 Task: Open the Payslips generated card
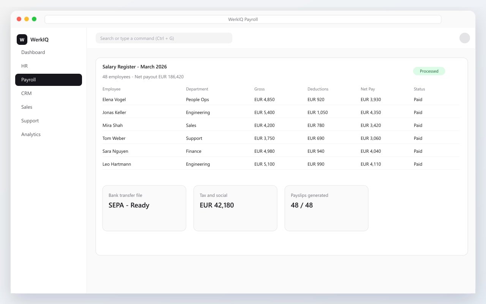[327, 208]
